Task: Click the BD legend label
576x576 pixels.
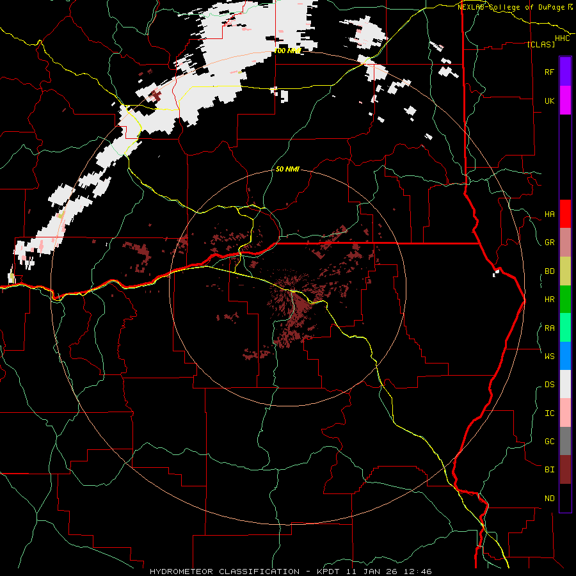Action: coord(549,271)
